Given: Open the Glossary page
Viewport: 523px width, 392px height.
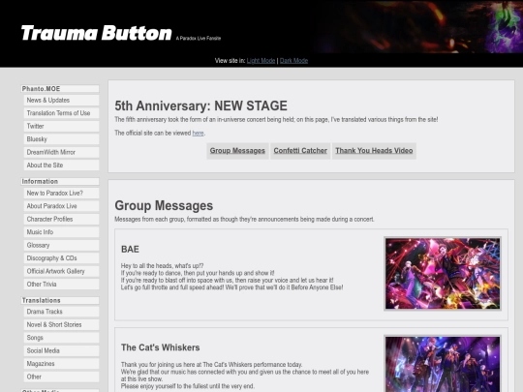Looking at the screenshot, I should [x=61, y=245].
